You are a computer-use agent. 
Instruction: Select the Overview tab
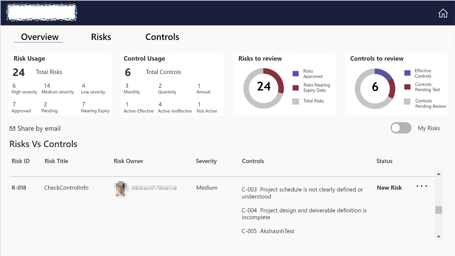click(40, 37)
